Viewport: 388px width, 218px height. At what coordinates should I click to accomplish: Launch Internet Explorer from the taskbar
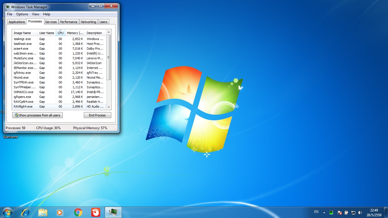tap(26, 212)
